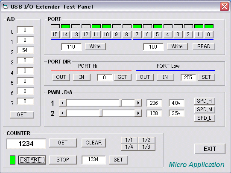Click PWM 1 slider left arrow

(x=63, y=103)
